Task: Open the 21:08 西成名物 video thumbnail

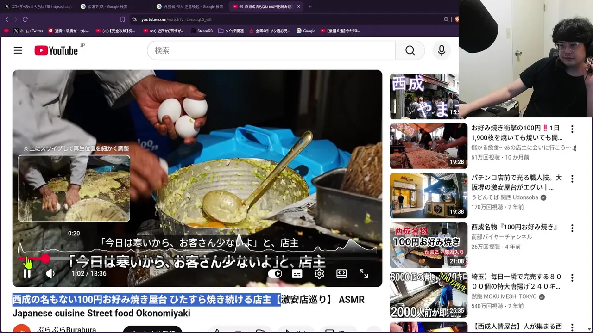Action: pyautogui.click(x=429, y=245)
